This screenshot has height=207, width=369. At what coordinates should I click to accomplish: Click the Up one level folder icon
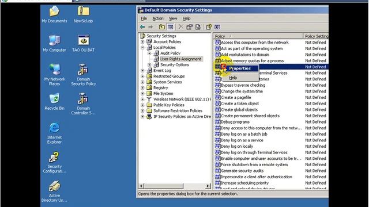[x=161, y=27]
